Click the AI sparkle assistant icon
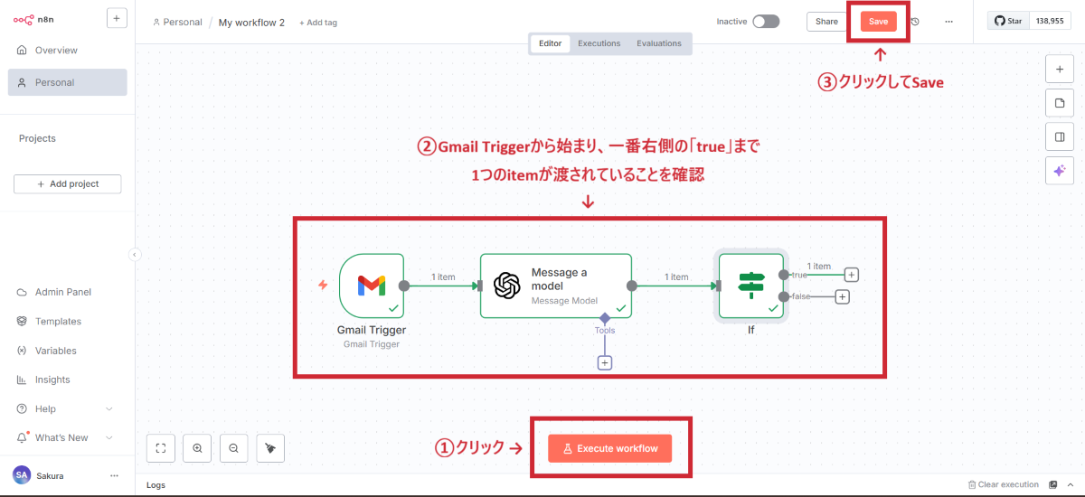 [1059, 170]
